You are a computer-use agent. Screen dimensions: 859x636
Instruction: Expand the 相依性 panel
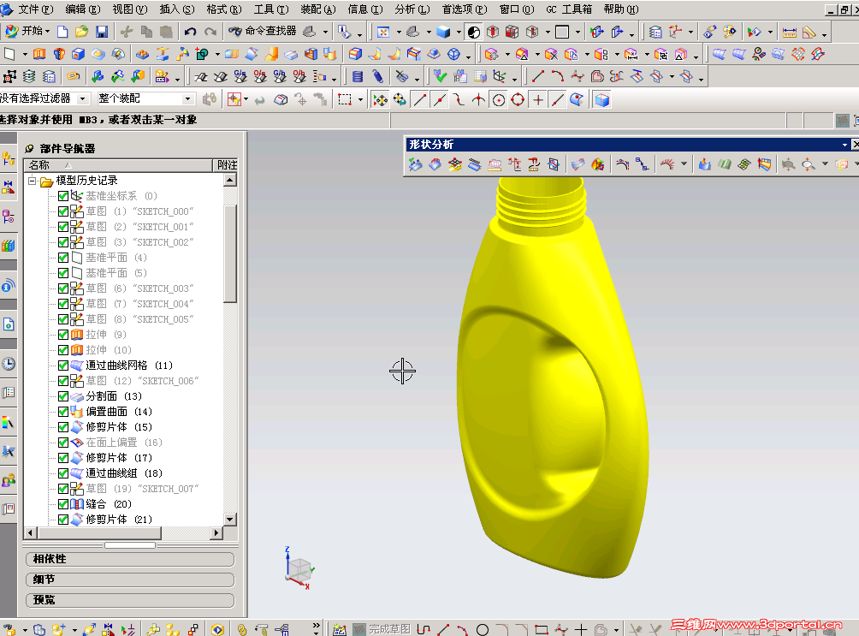click(x=130, y=559)
